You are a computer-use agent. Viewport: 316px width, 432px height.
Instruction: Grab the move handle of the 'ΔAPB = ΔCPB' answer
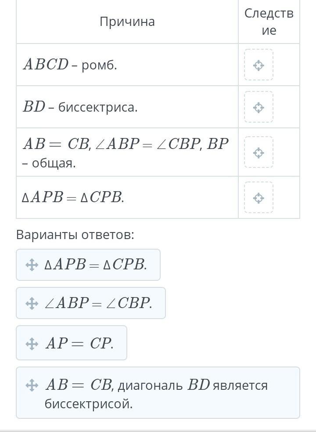click(32, 265)
